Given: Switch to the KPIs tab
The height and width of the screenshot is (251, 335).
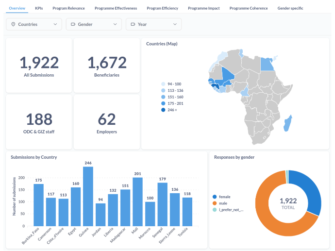Looking at the screenshot, I should click(x=39, y=8).
